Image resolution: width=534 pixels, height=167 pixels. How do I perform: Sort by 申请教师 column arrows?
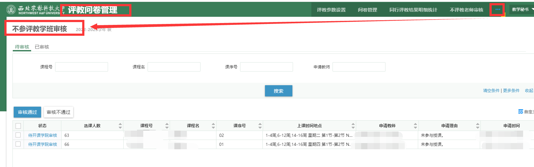click(x=415, y=126)
